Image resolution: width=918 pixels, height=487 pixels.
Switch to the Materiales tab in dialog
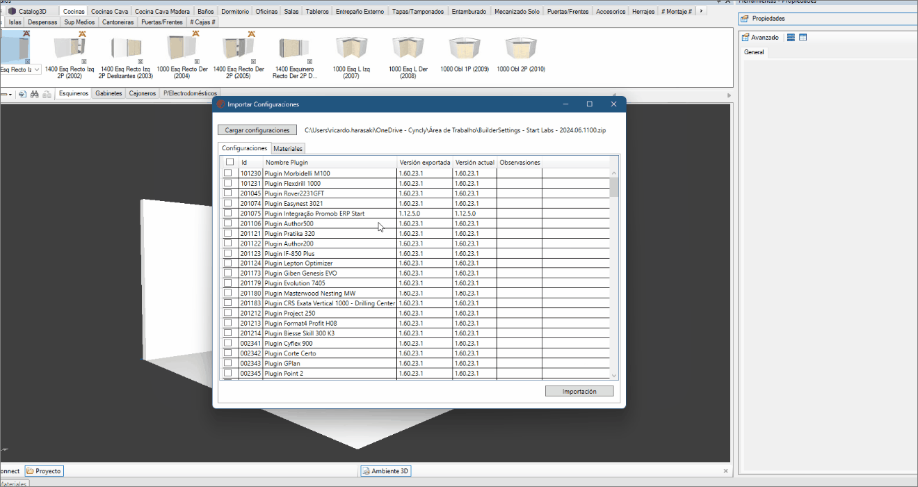point(288,149)
